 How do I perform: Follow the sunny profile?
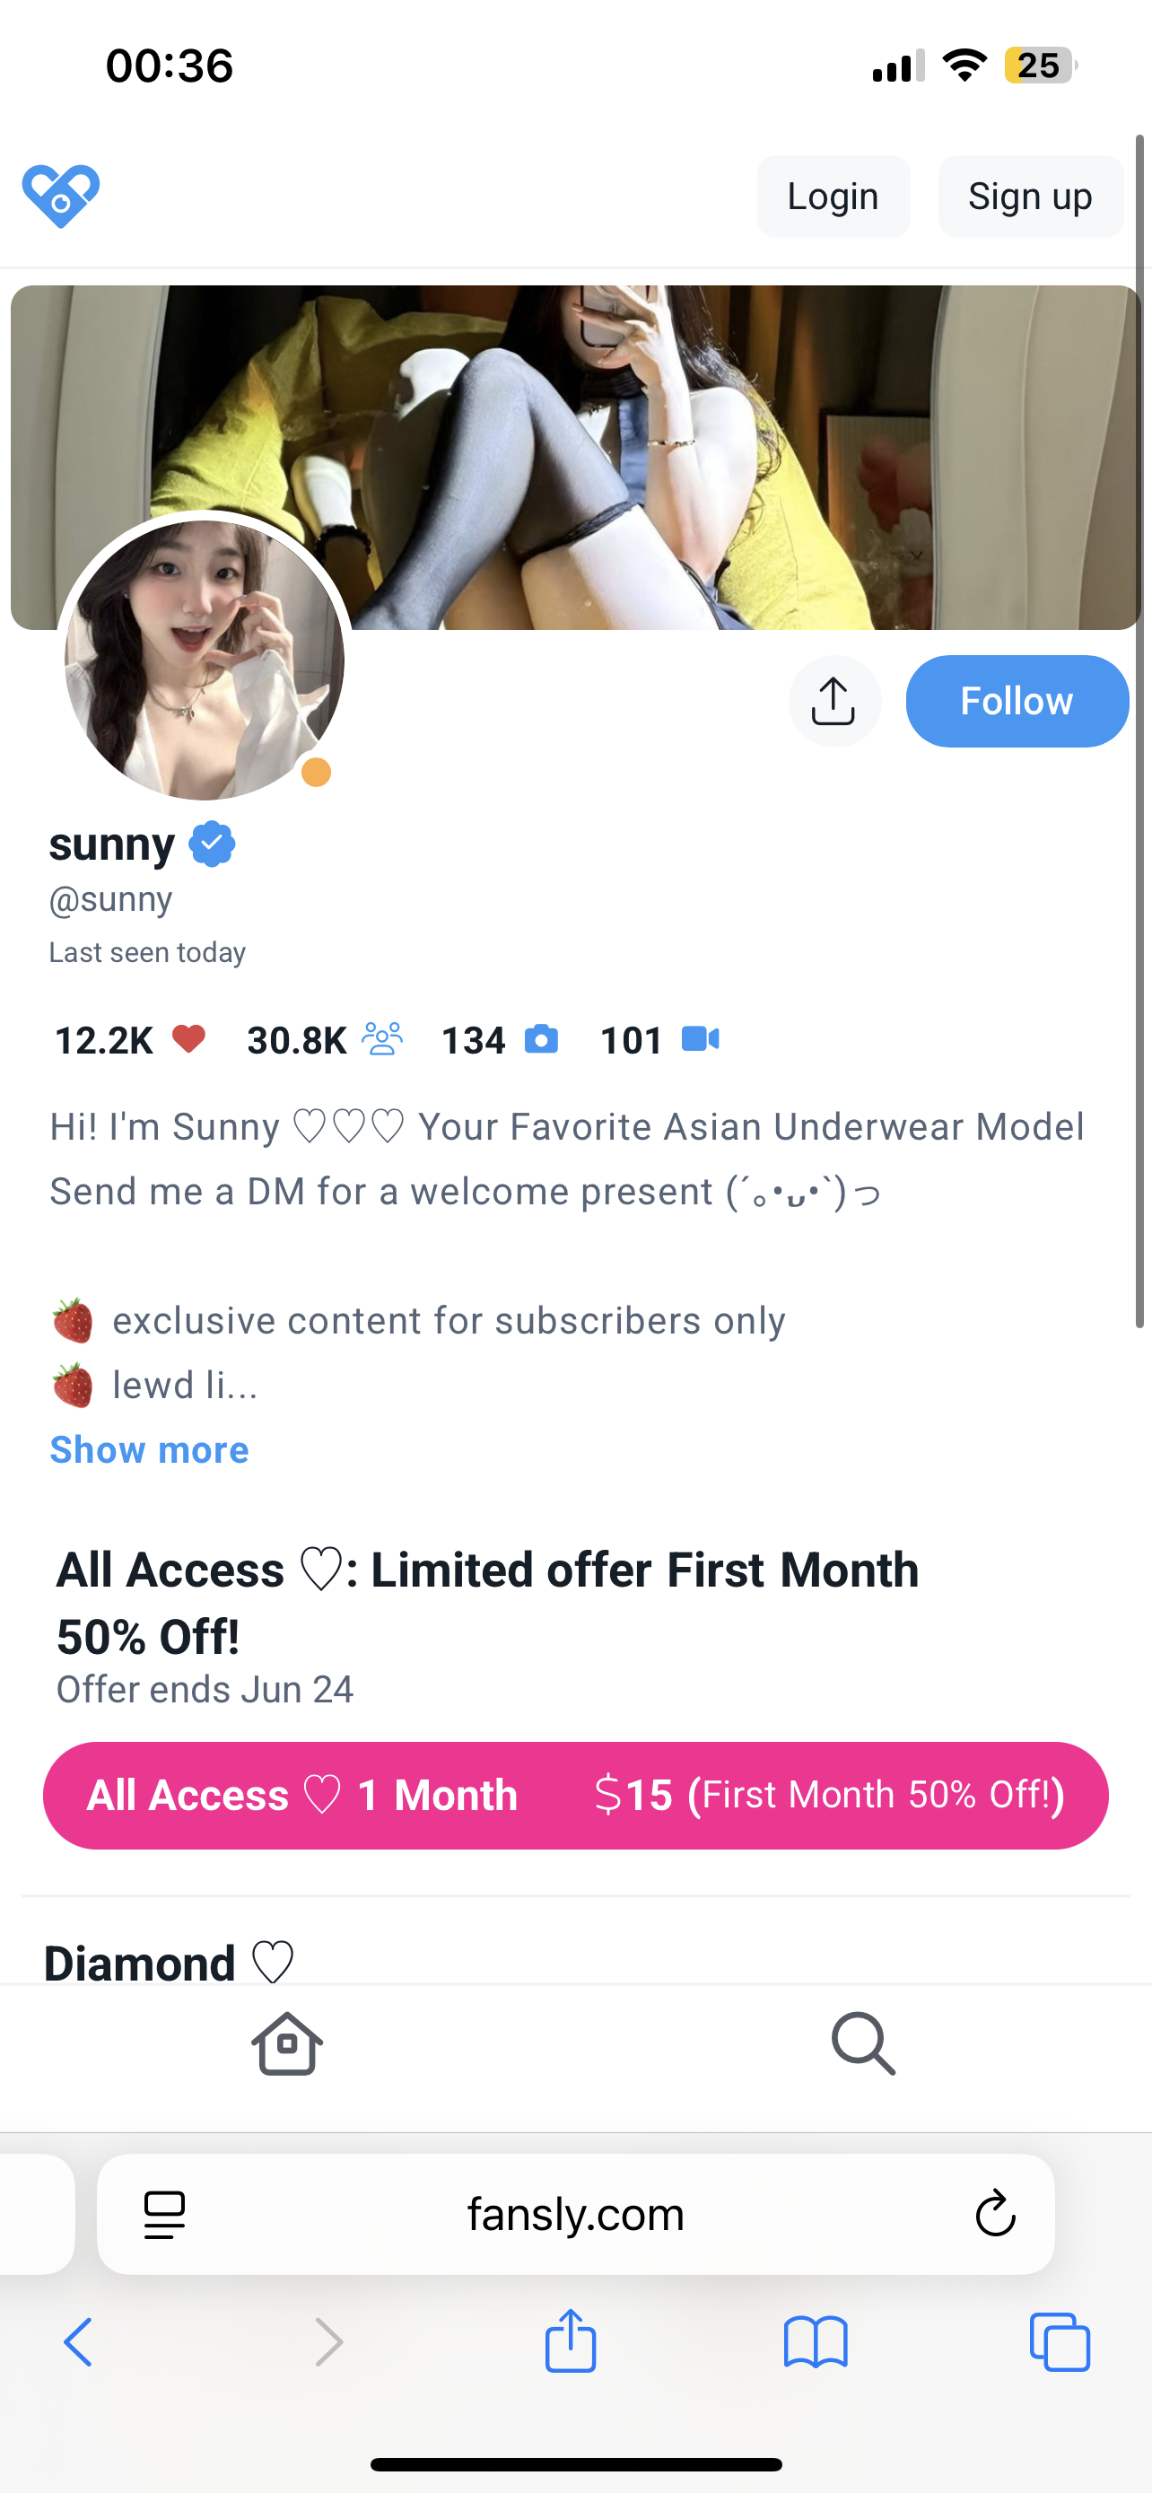coord(1017,702)
